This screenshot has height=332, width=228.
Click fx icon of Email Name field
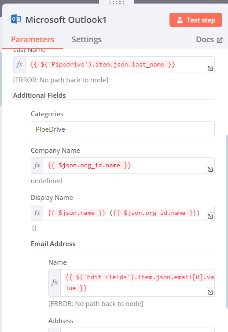click(55, 283)
